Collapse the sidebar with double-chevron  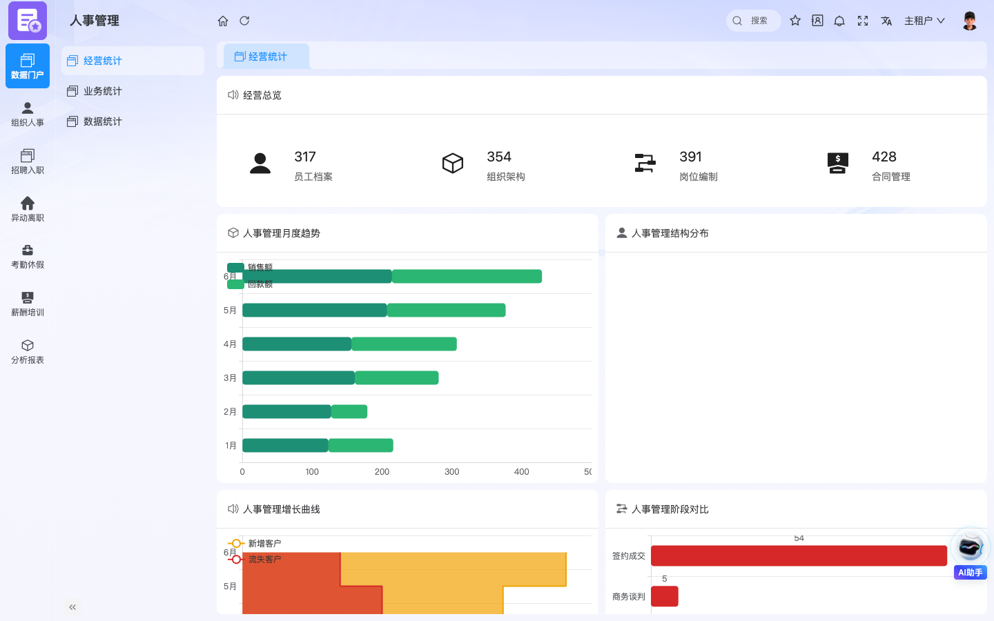click(72, 607)
